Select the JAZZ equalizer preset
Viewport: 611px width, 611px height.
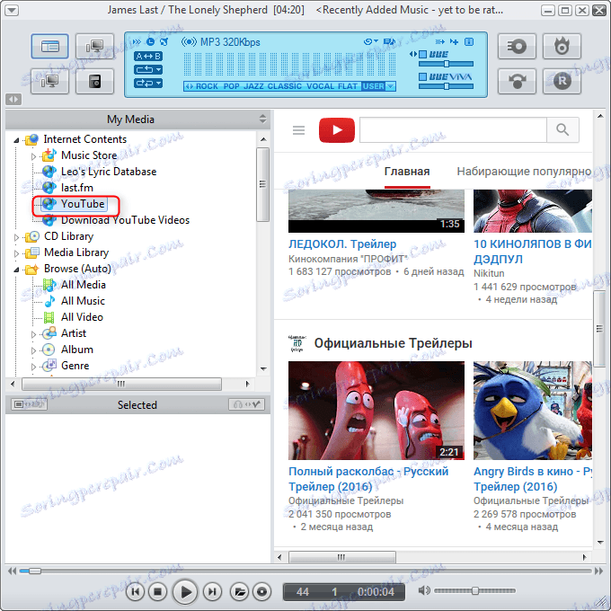253,86
